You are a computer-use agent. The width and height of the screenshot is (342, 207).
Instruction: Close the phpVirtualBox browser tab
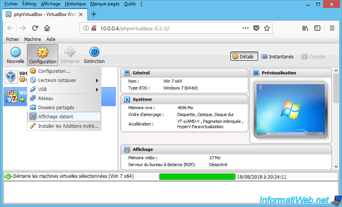[81, 15]
